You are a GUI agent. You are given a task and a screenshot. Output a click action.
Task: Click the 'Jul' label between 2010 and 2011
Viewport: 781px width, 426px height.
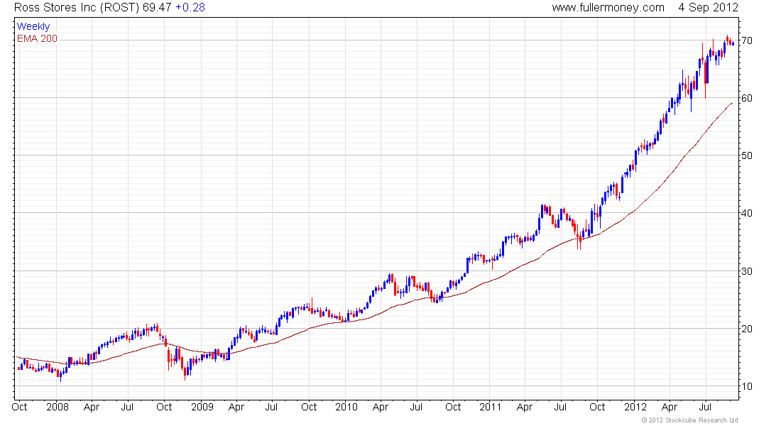[x=416, y=407]
